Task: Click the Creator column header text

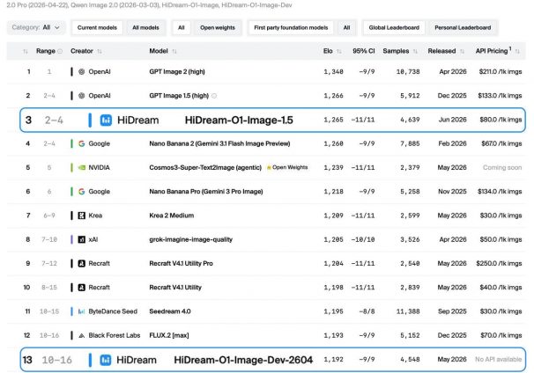Action: tap(82, 51)
